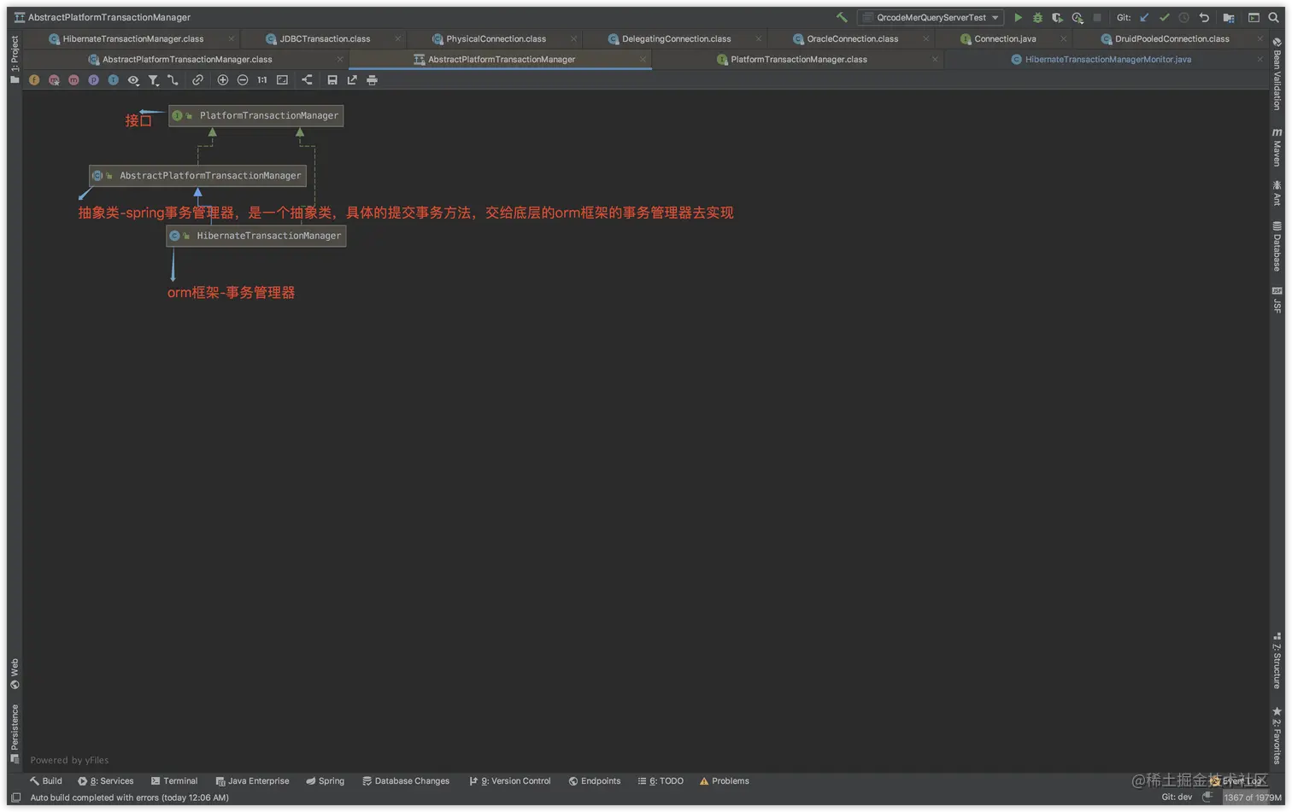Viewport: 1292px width, 812px height.
Task: Close the AbstractPlatformTransactionManager diagram tab
Action: (643, 59)
